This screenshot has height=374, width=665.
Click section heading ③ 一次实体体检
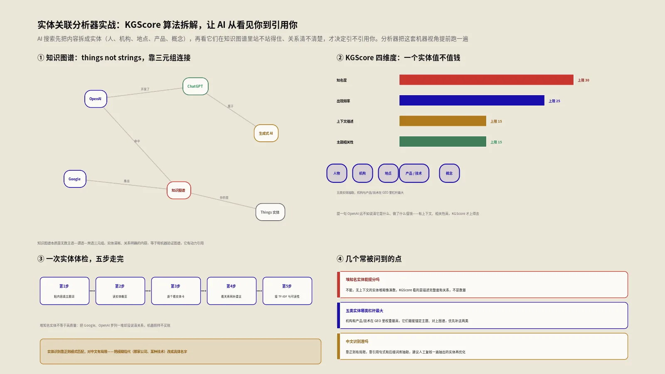[80, 259]
